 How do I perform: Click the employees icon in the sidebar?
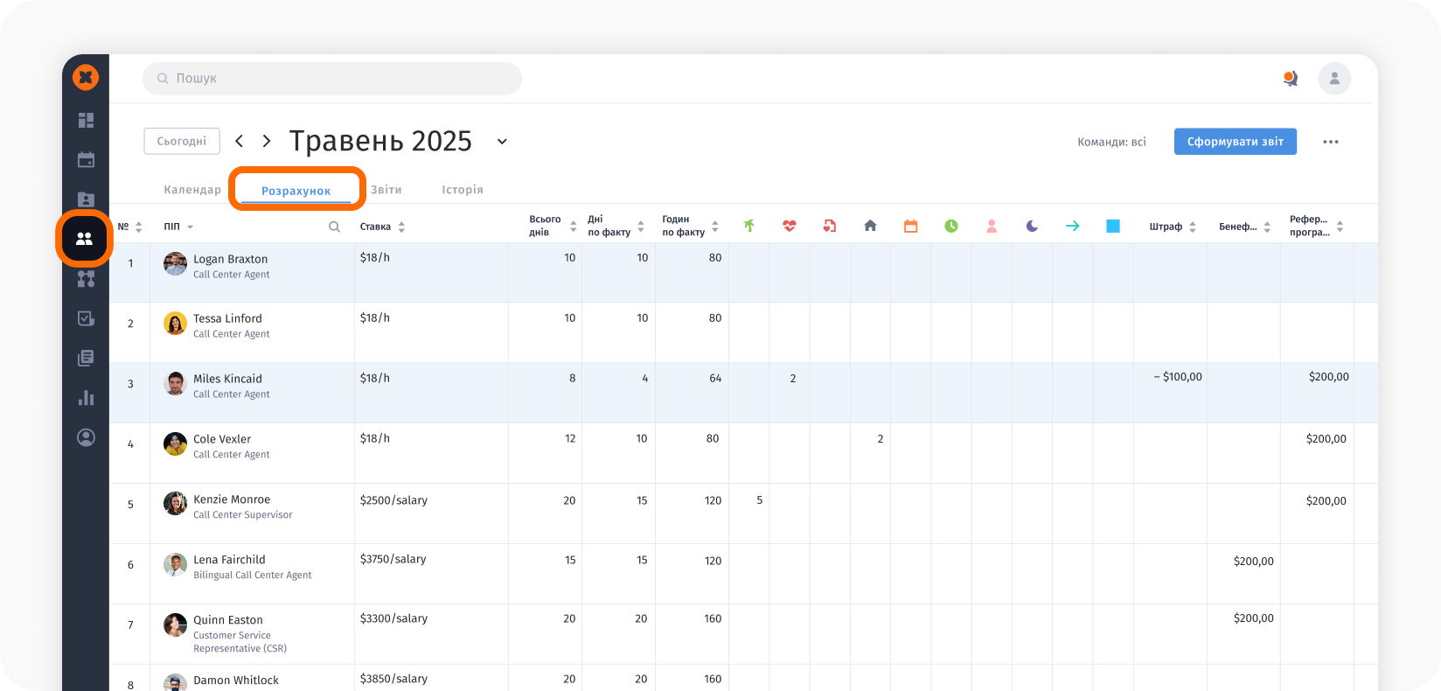tap(85, 239)
